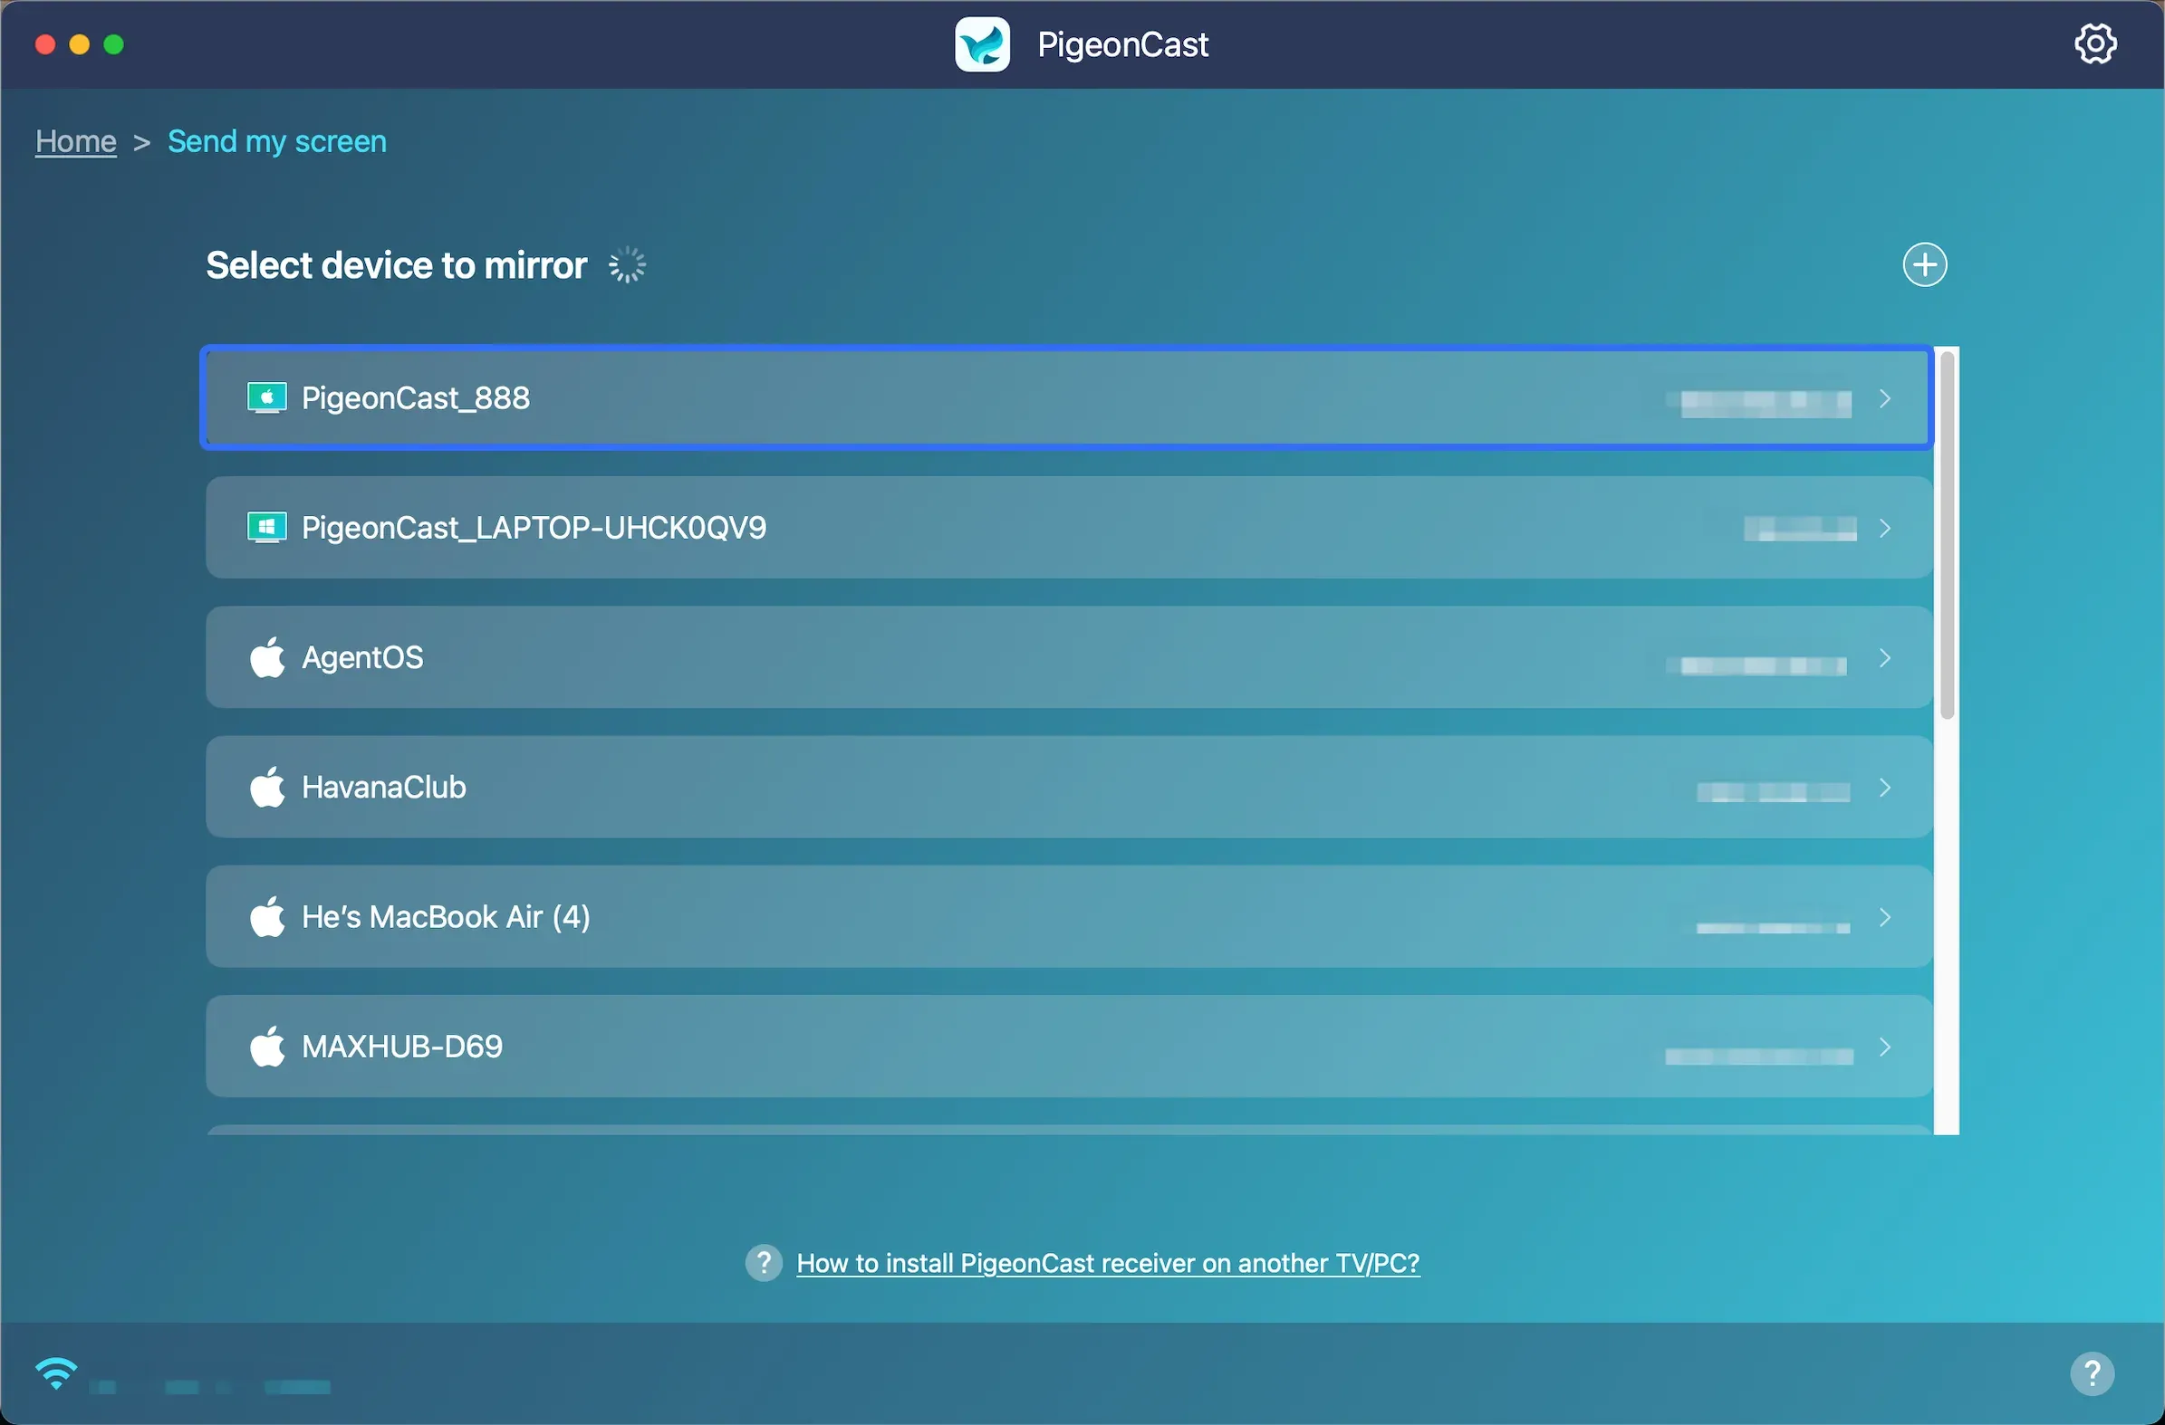Click the Select device to mirror heading

coord(396,264)
